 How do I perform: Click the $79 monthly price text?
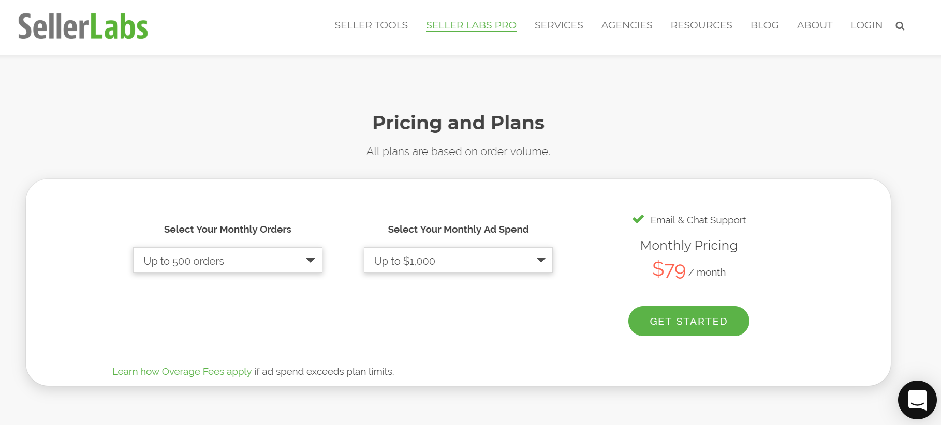669,270
